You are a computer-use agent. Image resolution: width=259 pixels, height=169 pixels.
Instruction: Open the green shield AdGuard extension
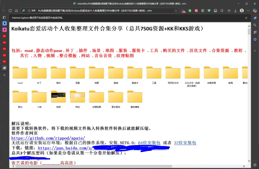tap(209, 11)
